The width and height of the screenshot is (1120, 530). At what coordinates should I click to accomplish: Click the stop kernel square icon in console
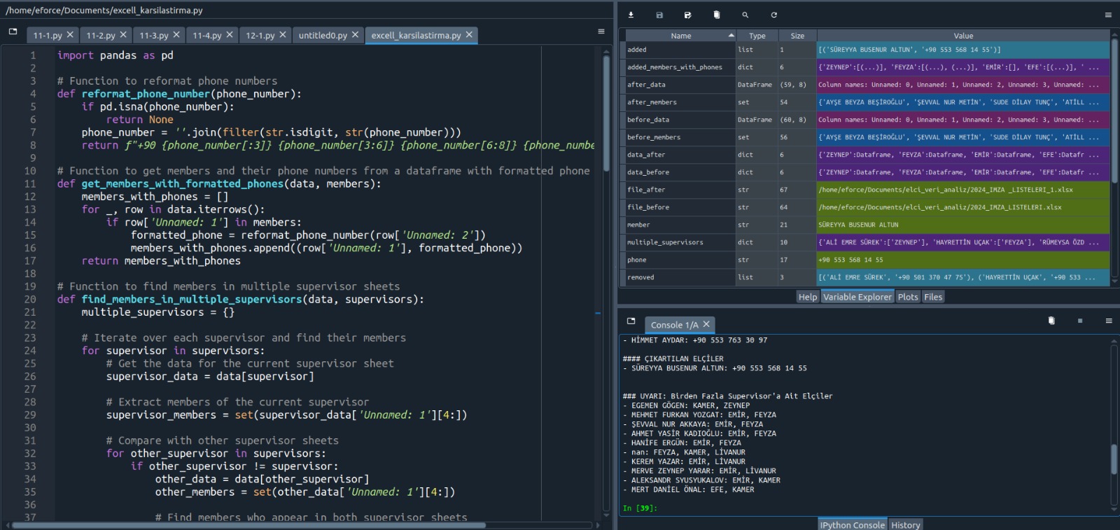(x=1079, y=321)
